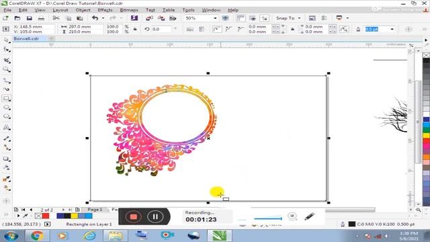430x242 pixels.
Task: Switch to the Page 1 tab
Action: pos(95,209)
